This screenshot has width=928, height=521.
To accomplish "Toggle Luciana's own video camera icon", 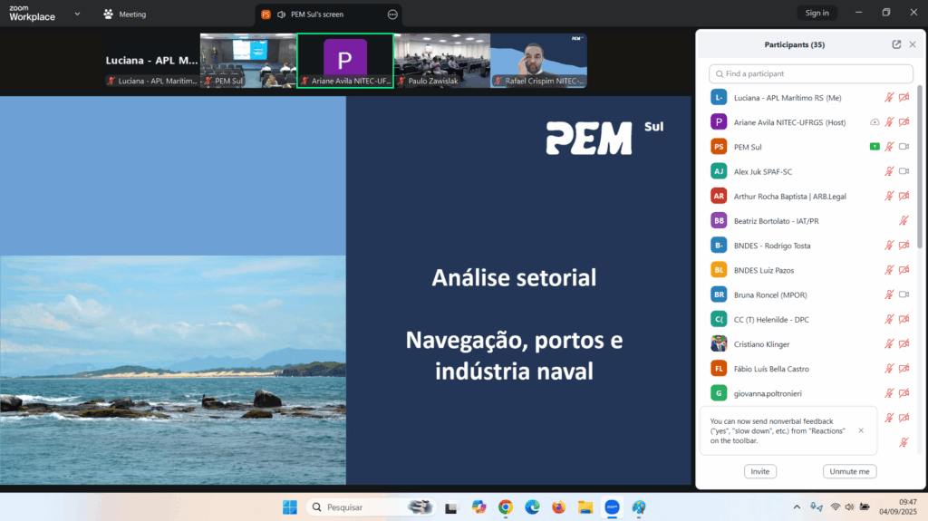I will [x=904, y=98].
